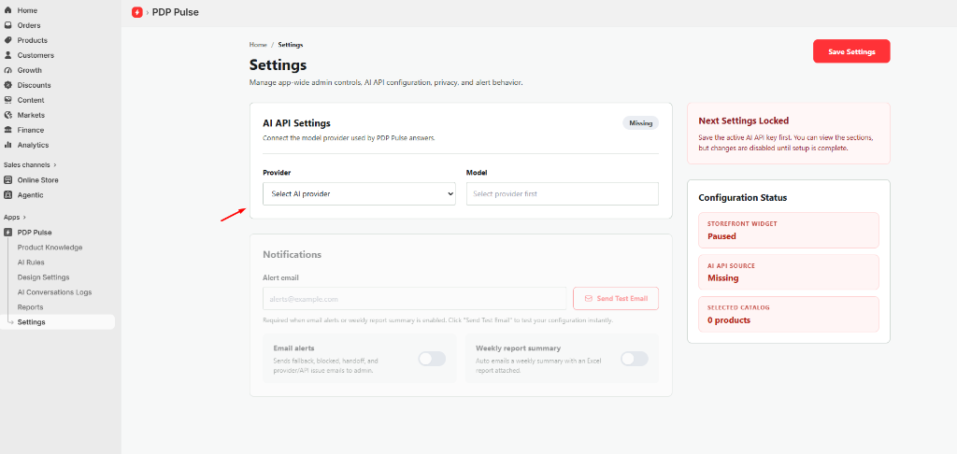Click the Selected Catalog 0 products card
The width and height of the screenshot is (957, 454).
(x=789, y=314)
